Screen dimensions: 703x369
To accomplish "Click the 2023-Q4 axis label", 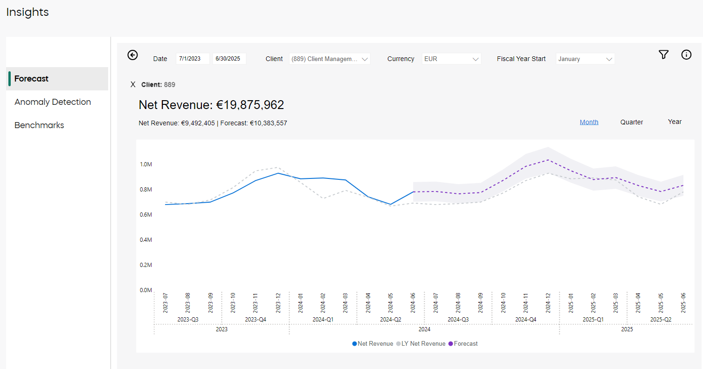I will coord(255,320).
